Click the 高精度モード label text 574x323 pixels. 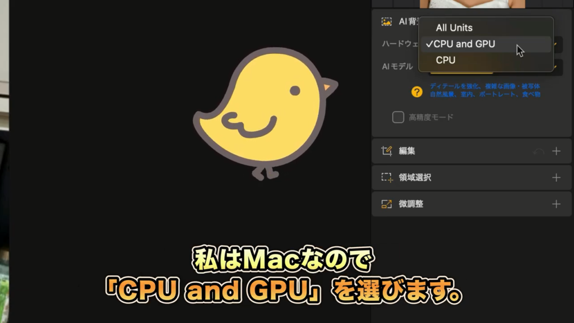[430, 117]
